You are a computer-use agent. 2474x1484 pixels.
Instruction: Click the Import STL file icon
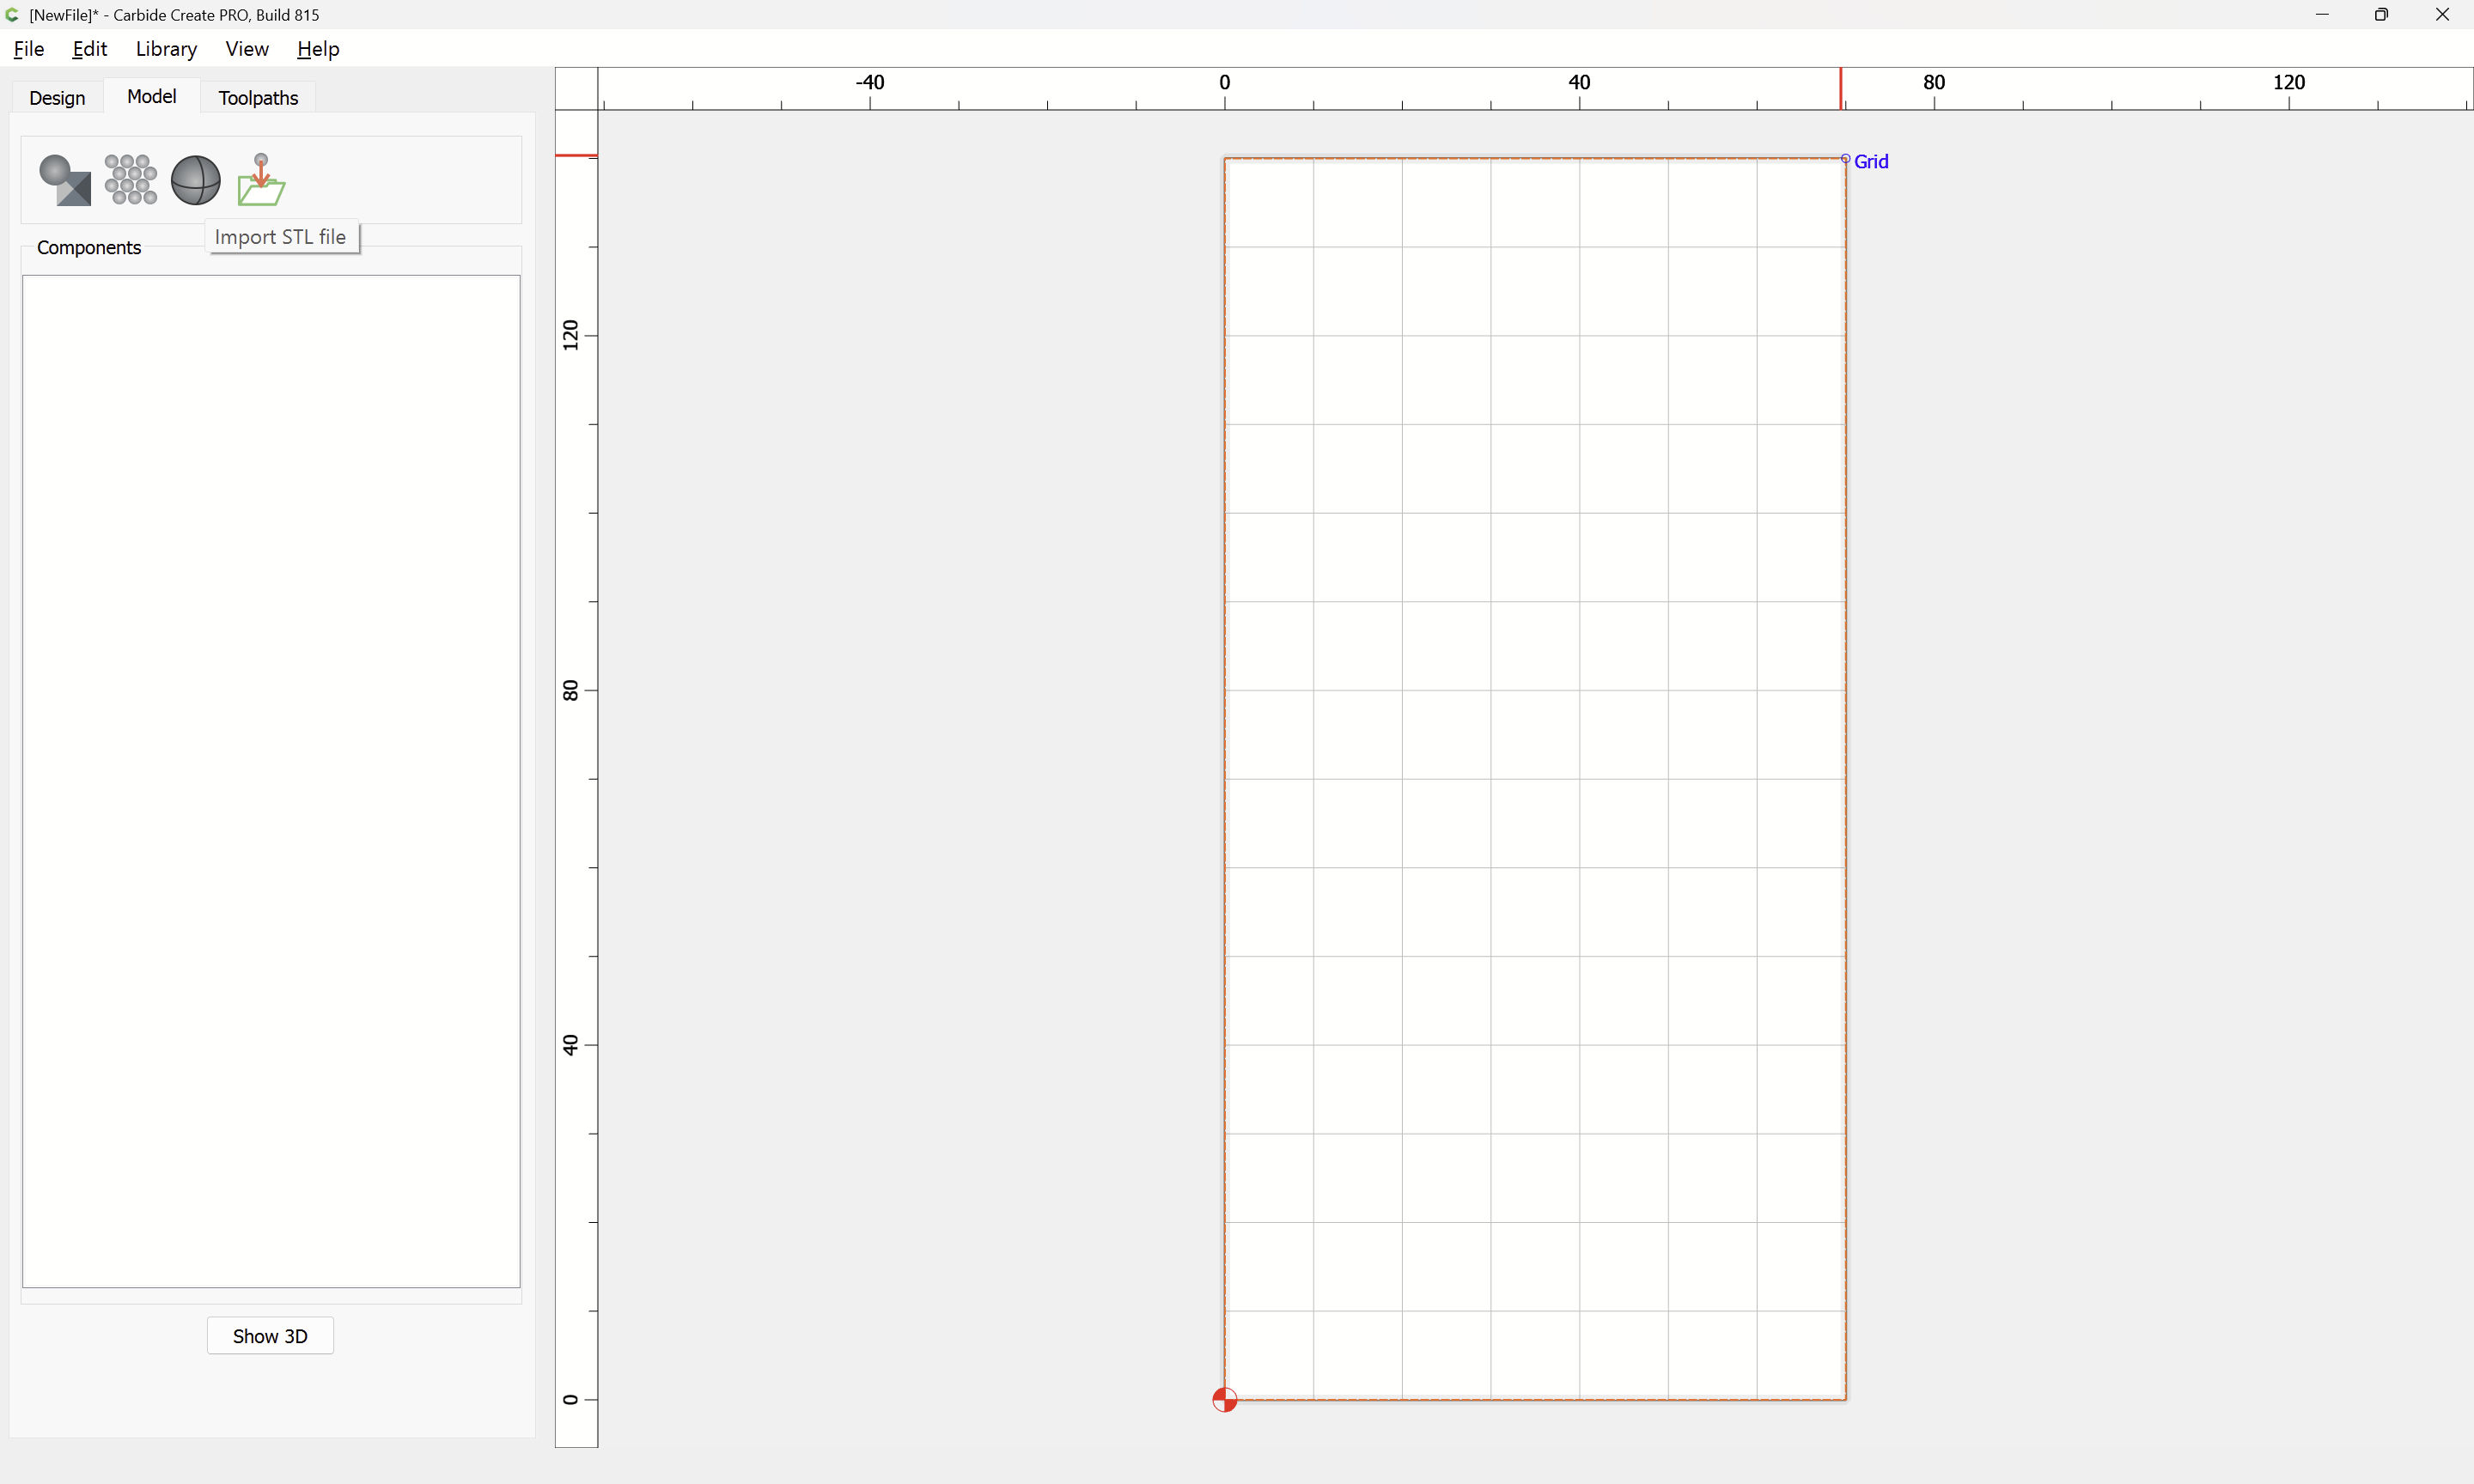261,180
